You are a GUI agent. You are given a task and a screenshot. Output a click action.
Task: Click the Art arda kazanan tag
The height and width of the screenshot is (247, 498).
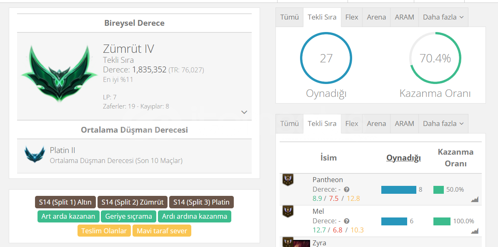pyautogui.click(x=68, y=217)
